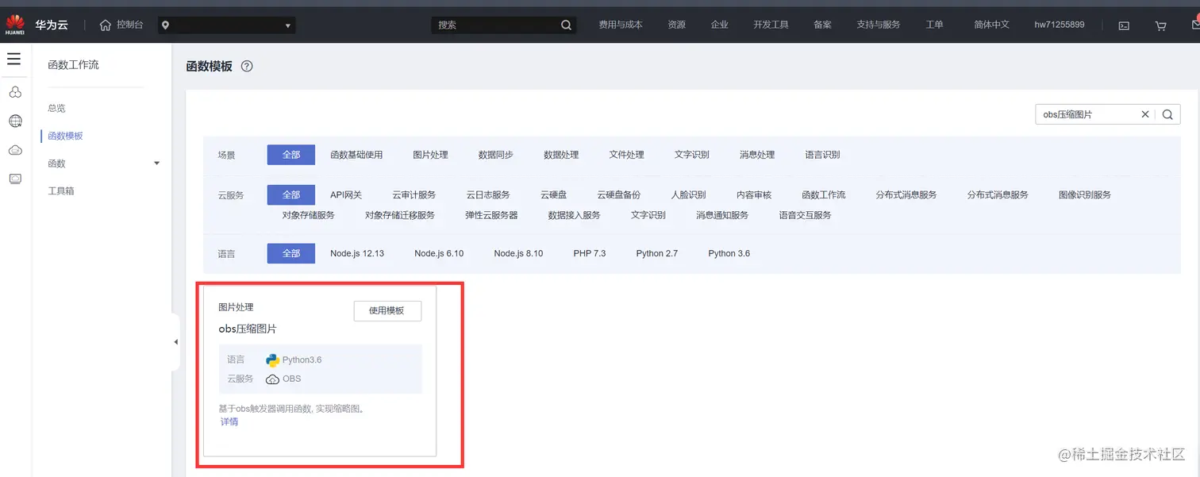Select 全部 in the 语言 filter row
1200x477 pixels.
pyautogui.click(x=291, y=253)
